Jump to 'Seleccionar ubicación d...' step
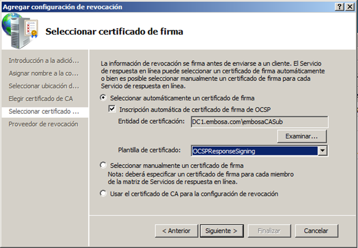 44,86
